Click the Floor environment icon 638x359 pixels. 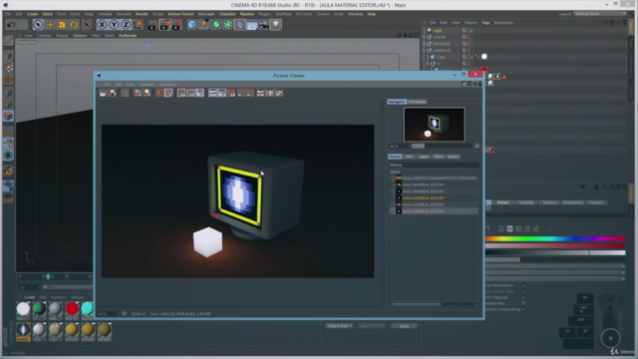point(252,25)
